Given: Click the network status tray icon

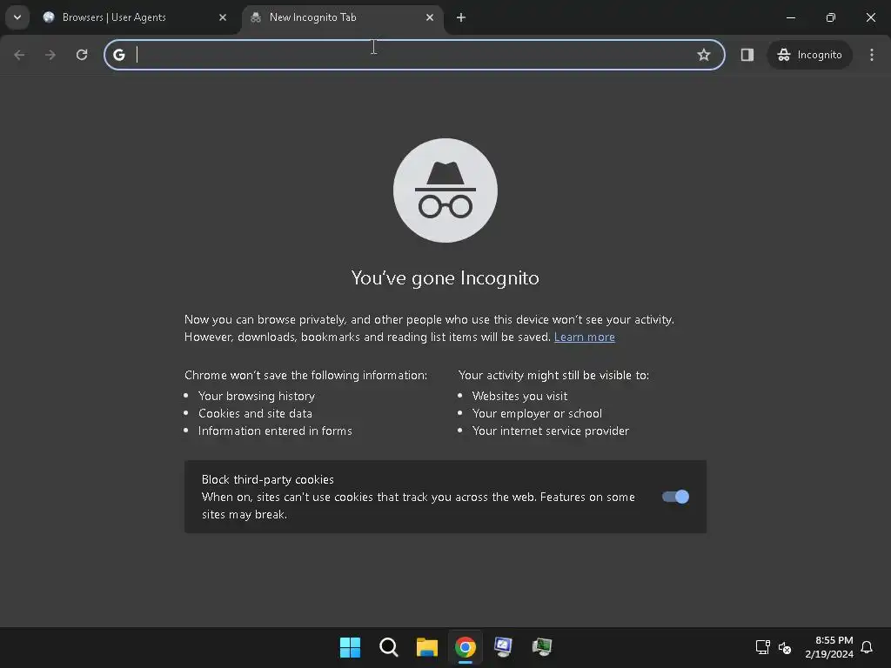Looking at the screenshot, I should pyautogui.click(x=762, y=647).
